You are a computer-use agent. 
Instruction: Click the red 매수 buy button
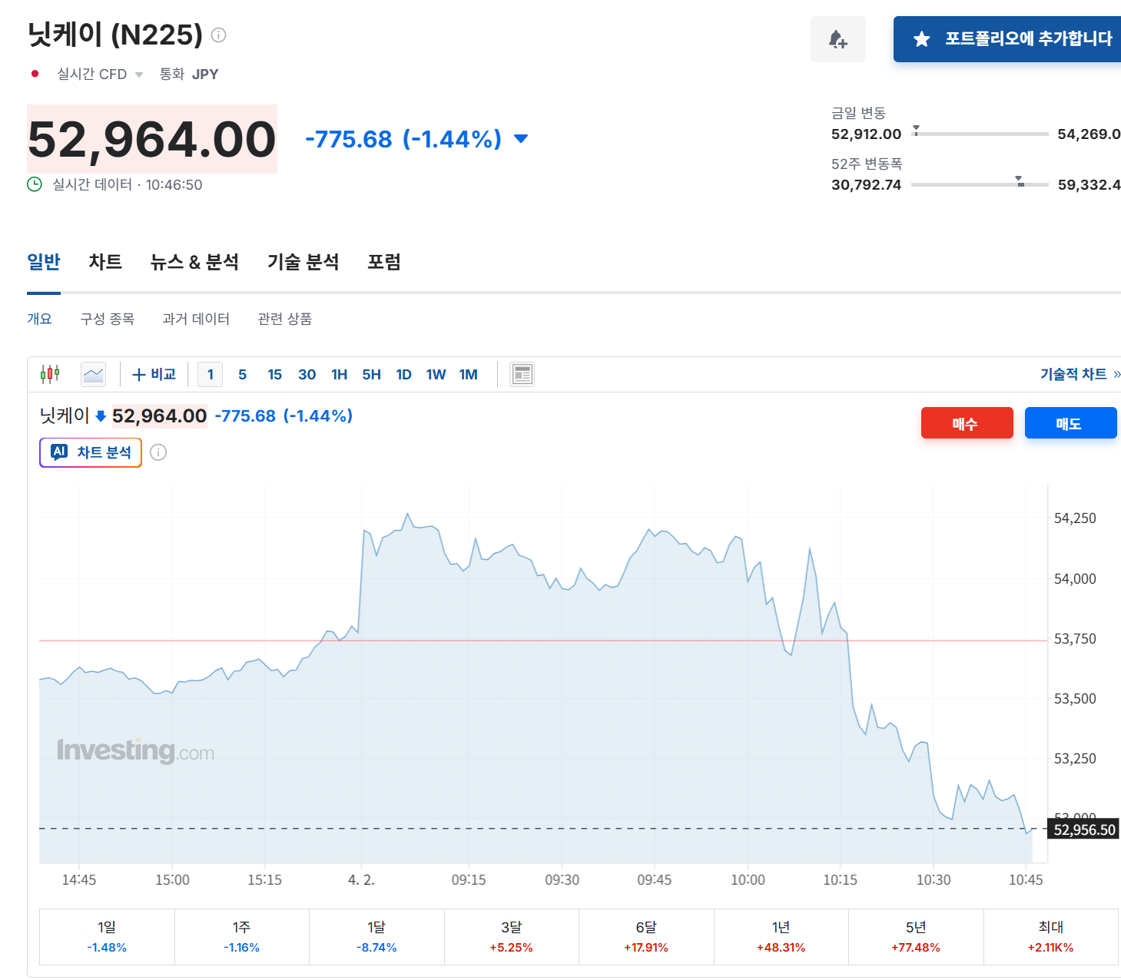(x=967, y=423)
